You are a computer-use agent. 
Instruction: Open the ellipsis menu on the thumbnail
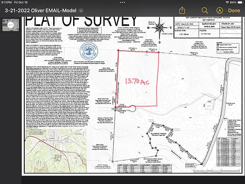pos(11,25)
